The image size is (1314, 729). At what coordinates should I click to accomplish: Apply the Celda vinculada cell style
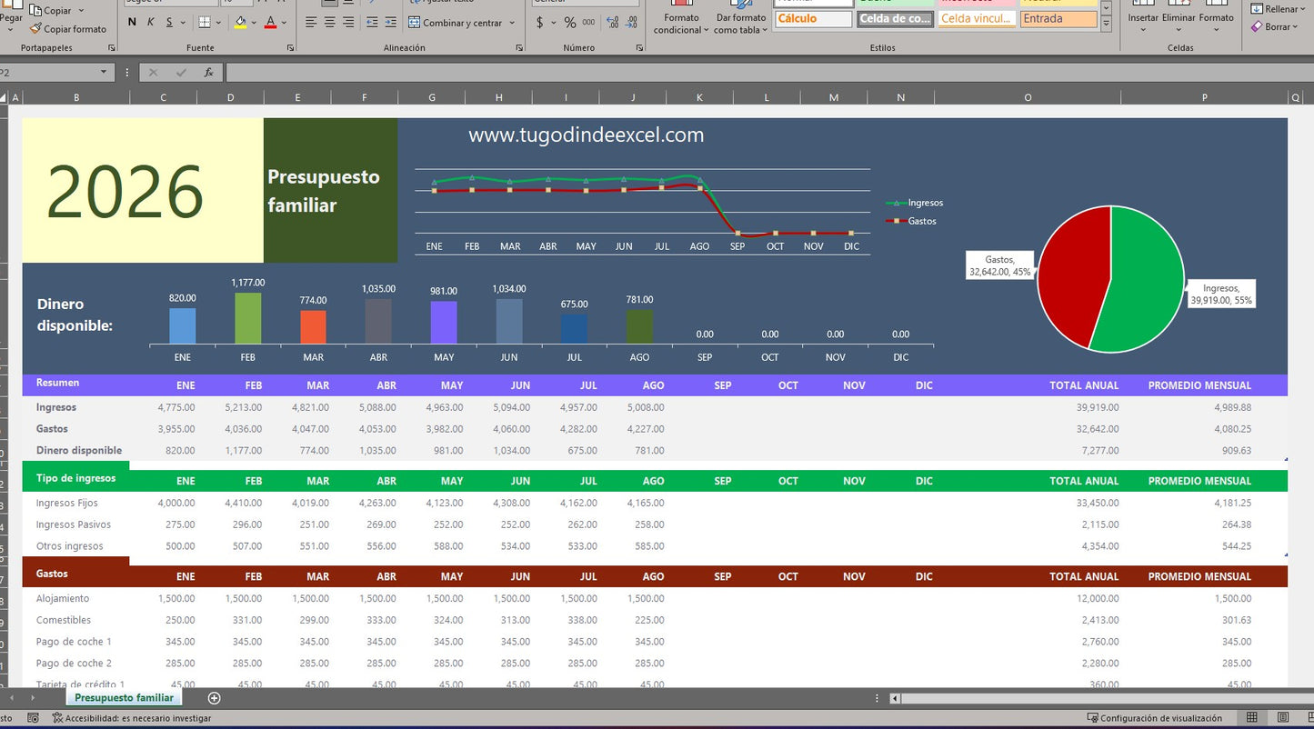point(976,18)
